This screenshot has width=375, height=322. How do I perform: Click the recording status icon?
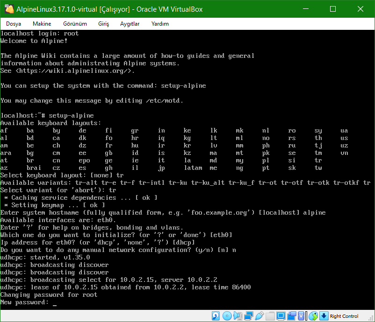coord(291,316)
